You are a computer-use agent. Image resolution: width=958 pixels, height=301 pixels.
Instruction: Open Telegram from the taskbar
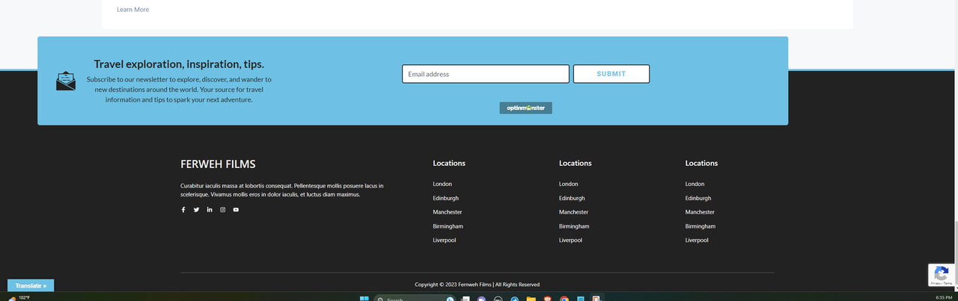(x=515, y=299)
